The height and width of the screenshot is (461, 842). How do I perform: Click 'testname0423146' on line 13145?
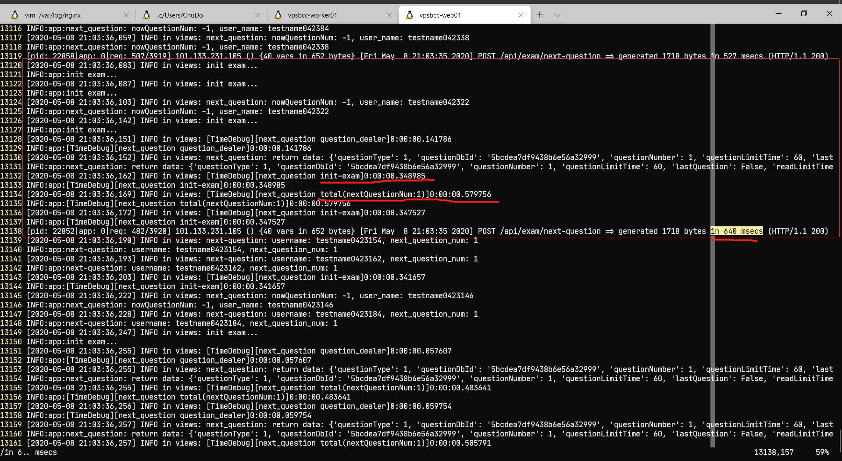(441, 296)
